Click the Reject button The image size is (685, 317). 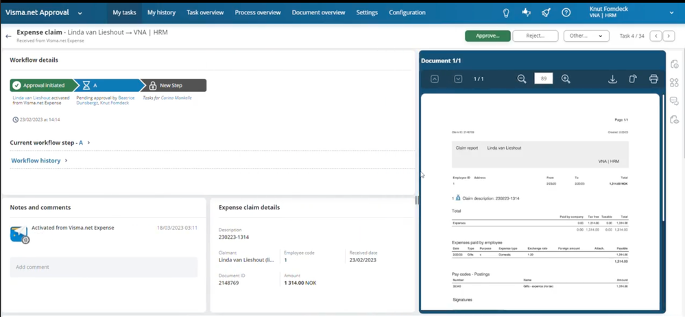click(535, 36)
